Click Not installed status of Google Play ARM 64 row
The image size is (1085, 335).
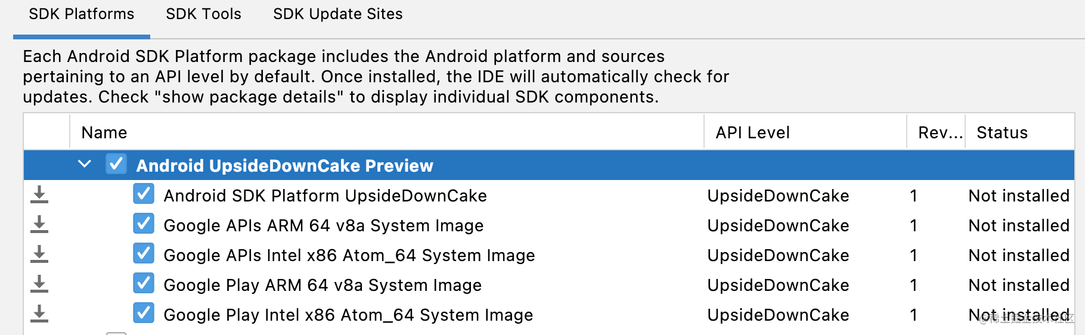pos(1019,285)
